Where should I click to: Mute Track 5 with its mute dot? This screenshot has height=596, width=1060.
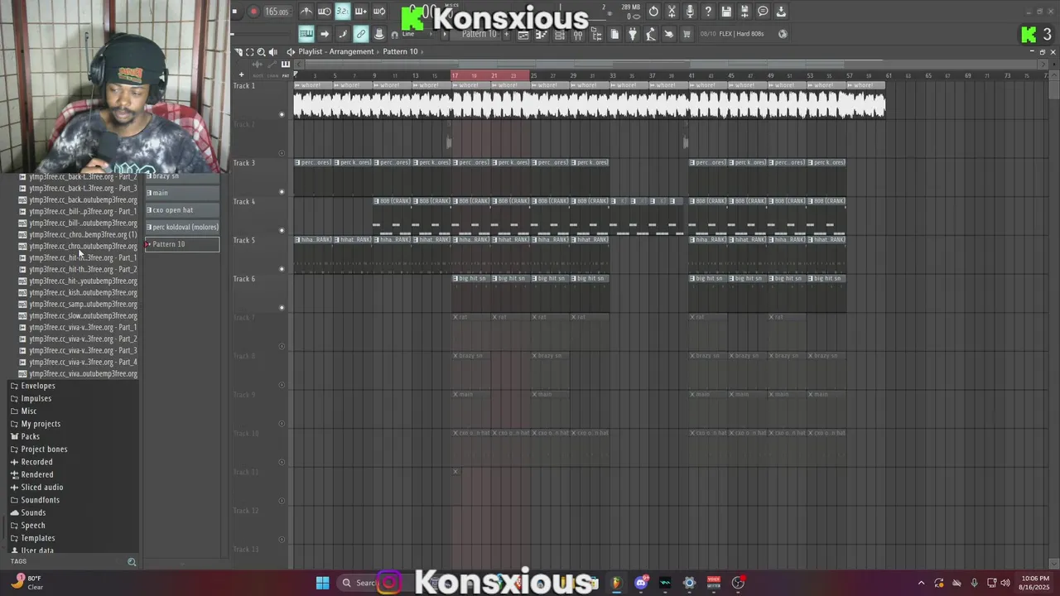coord(282,269)
